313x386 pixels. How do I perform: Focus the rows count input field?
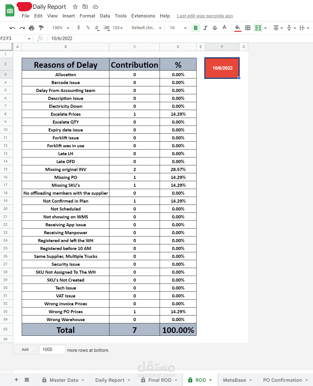pyautogui.click(x=52, y=350)
